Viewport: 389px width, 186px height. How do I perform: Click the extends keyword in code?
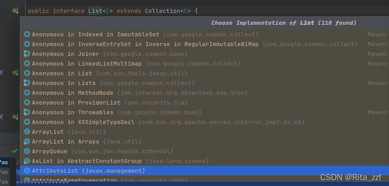[129, 11]
